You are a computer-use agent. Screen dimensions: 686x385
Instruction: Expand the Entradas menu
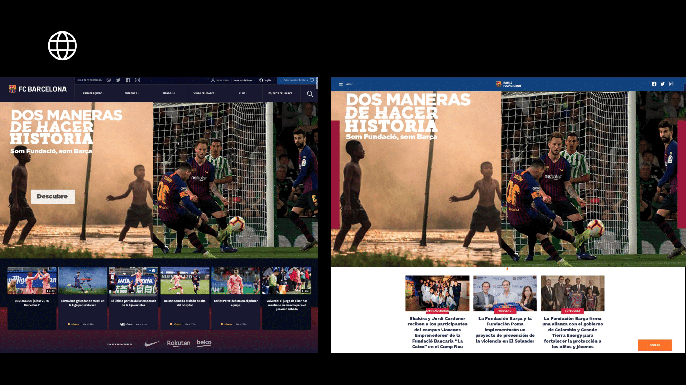pyautogui.click(x=132, y=93)
